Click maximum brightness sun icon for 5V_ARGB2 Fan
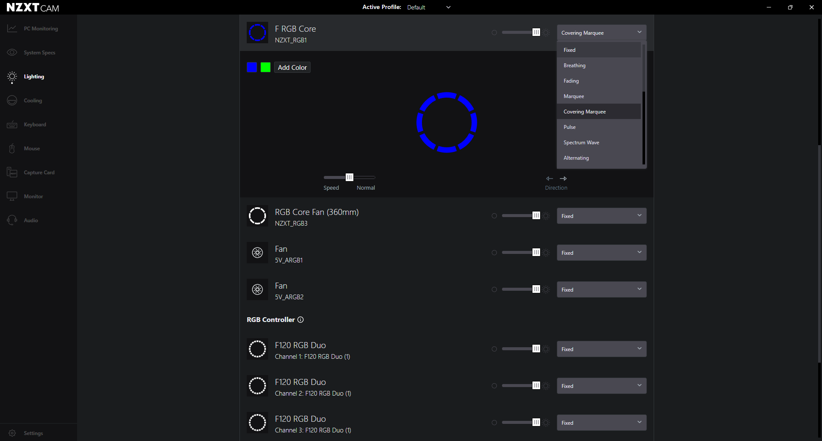The width and height of the screenshot is (822, 441). coord(546,289)
